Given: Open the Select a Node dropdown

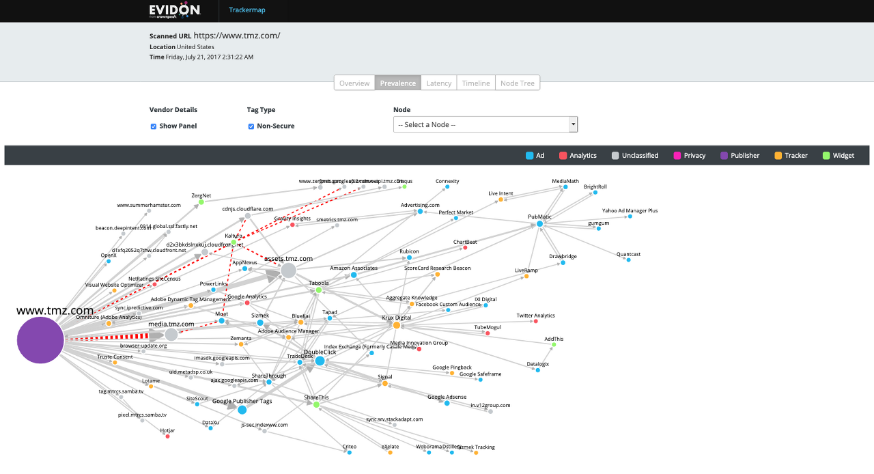Looking at the screenshot, I should point(485,124).
